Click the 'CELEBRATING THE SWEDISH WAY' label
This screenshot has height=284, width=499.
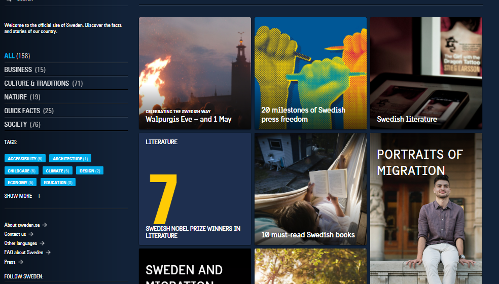tap(178, 112)
